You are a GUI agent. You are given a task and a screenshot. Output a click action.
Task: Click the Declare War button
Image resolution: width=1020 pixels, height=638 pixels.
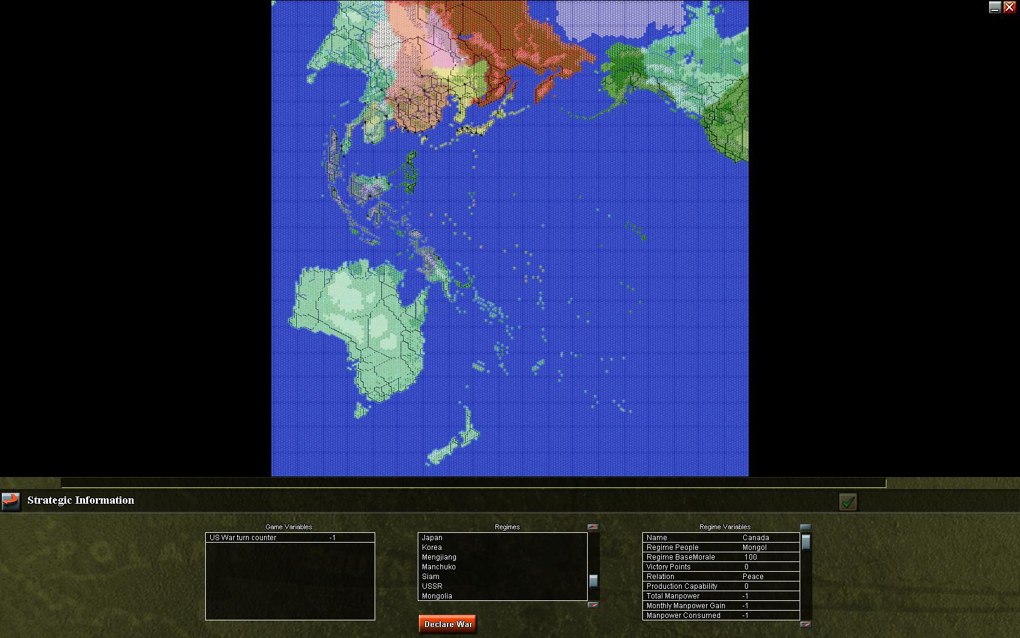448,624
